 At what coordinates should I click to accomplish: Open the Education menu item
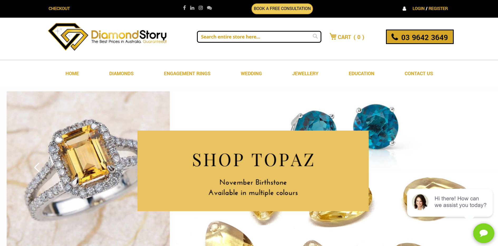pos(361,74)
